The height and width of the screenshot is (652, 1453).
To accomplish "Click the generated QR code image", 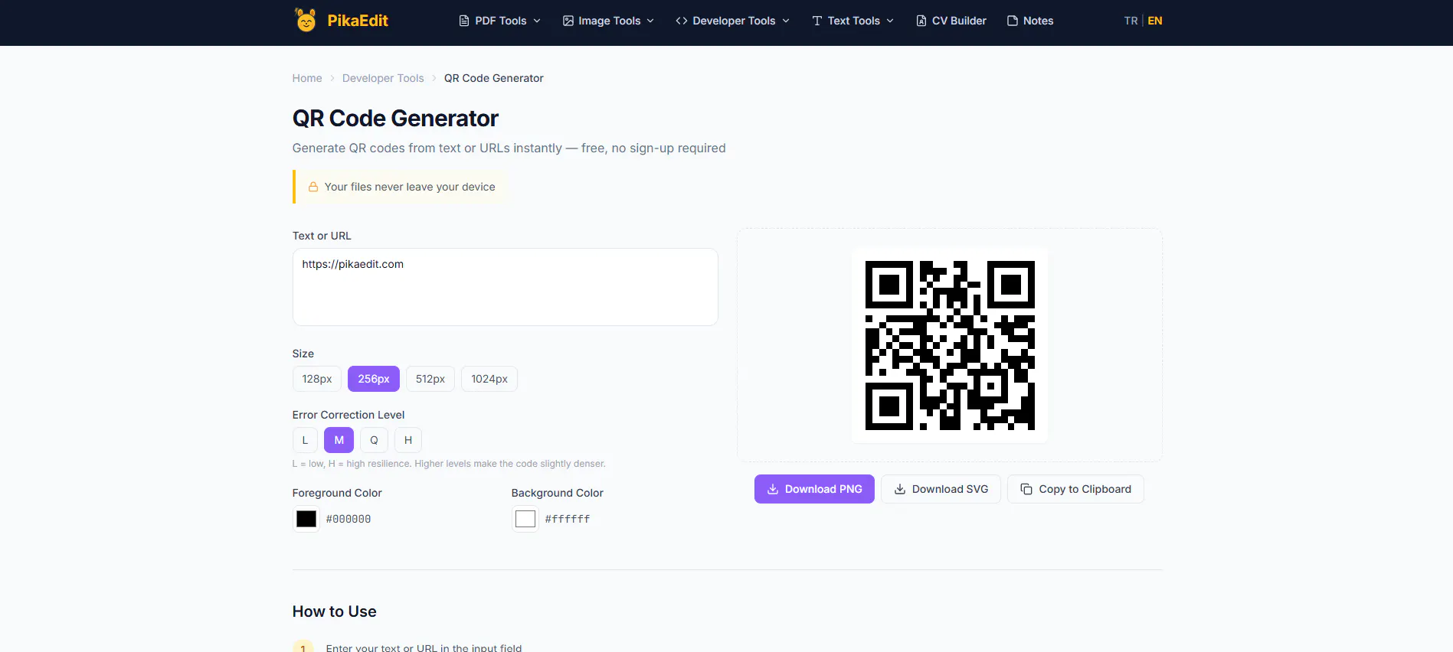I will [x=950, y=345].
